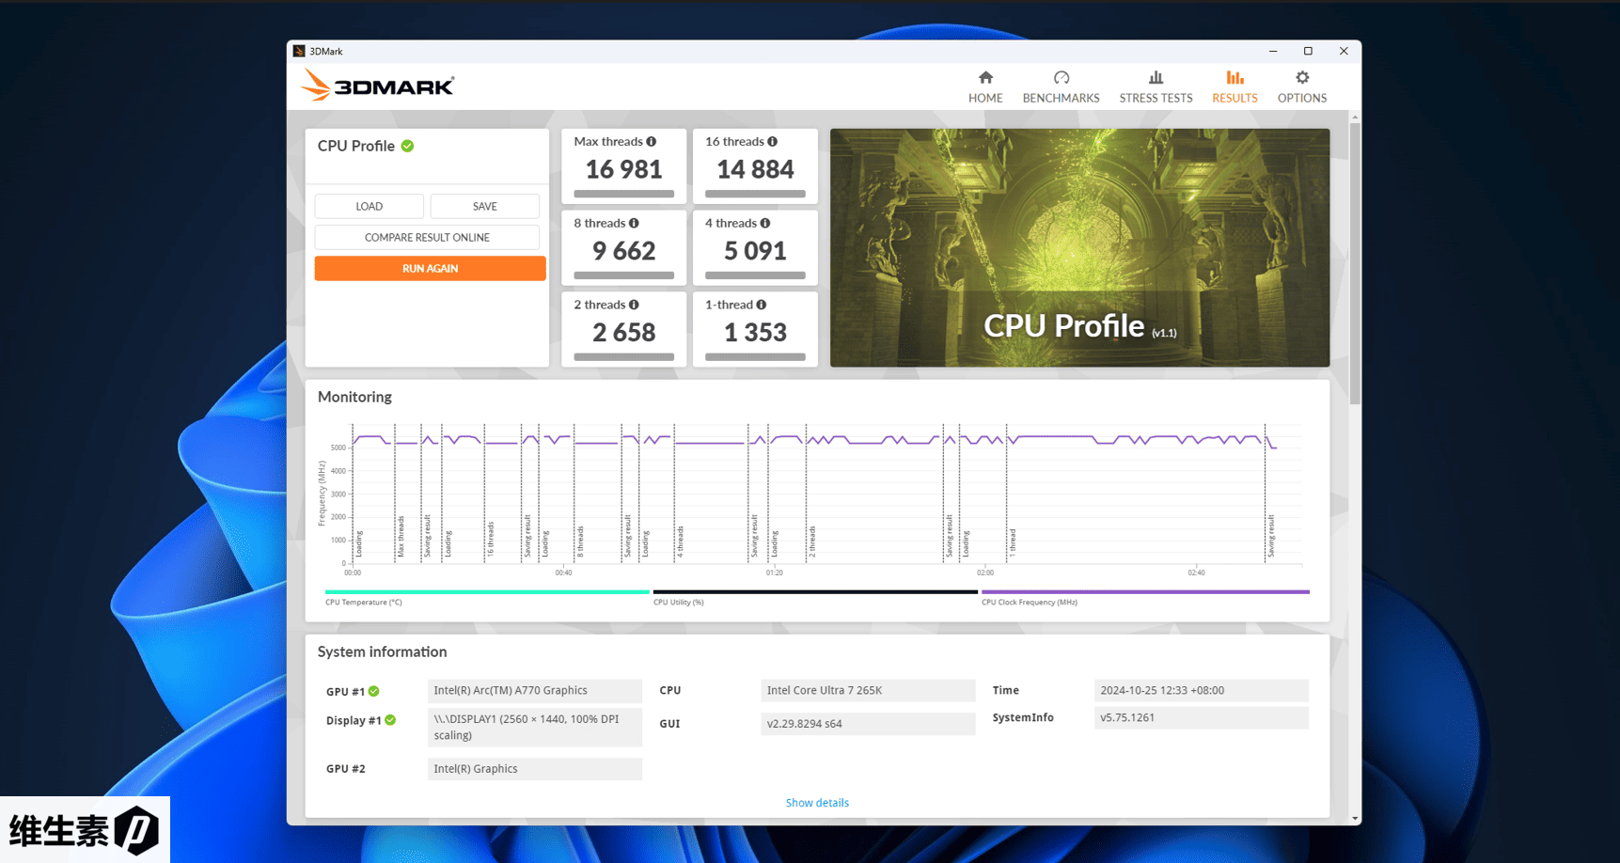Click Compare Result Online

427,238
